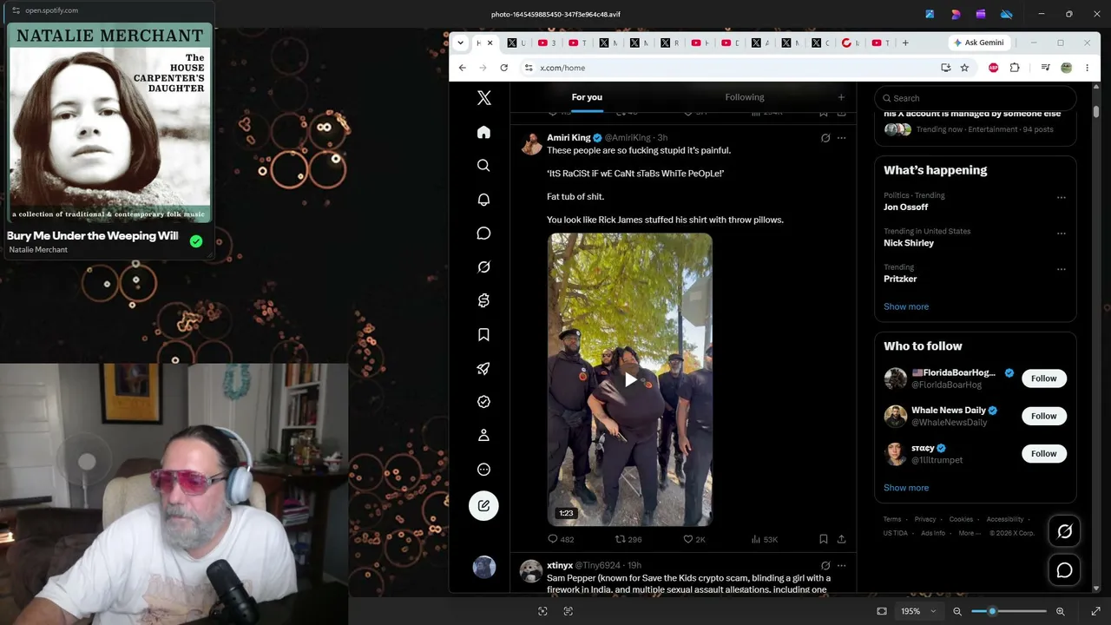The image size is (1111, 625).
Task: Click the OneDrive cloud icon in Photos
Action: coord(1007,14)
